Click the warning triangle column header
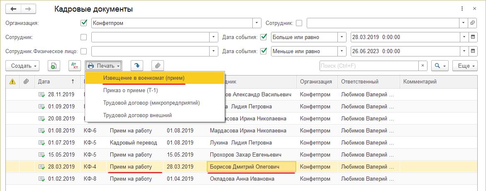486x191 pixels. click(12, 82)
